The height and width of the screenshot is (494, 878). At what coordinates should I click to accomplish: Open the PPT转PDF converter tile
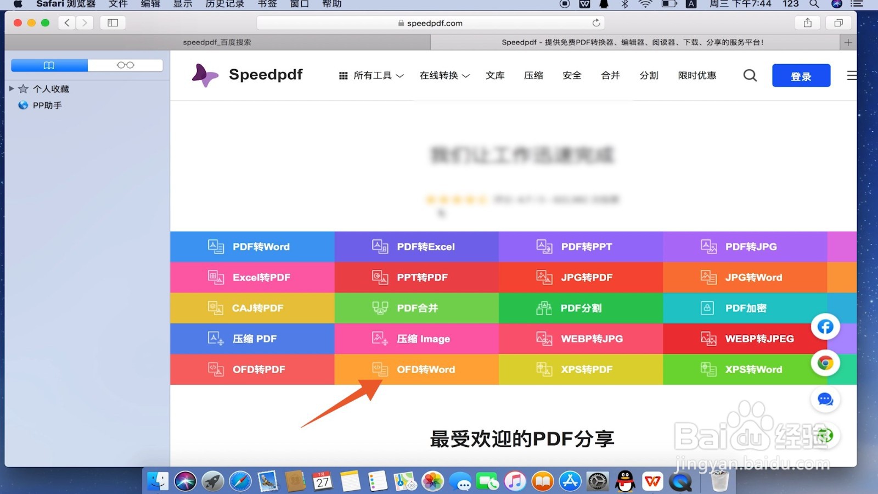tap(417, 277)
